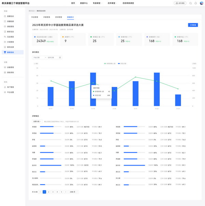Click the 直播活动 sidebar icon

pyautogui.click(x=5, y=16)
